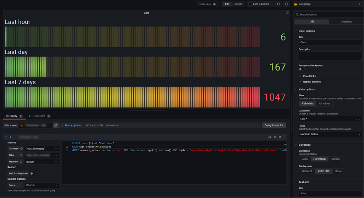
Task: Click the Last hour gauge bar
Action: pos(132,37)
